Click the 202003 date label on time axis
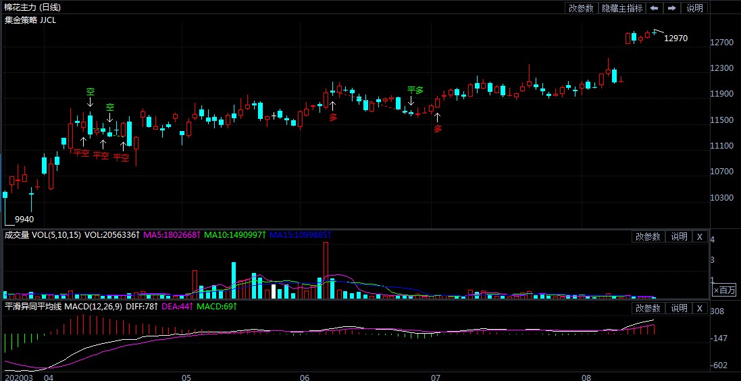This screenshot has width=741, height=381. 18,377
